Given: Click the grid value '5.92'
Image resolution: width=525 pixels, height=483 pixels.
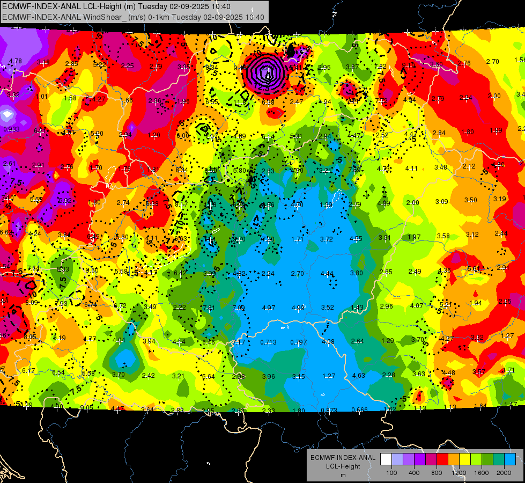Looking at the screenshot, I should (65, 201).
